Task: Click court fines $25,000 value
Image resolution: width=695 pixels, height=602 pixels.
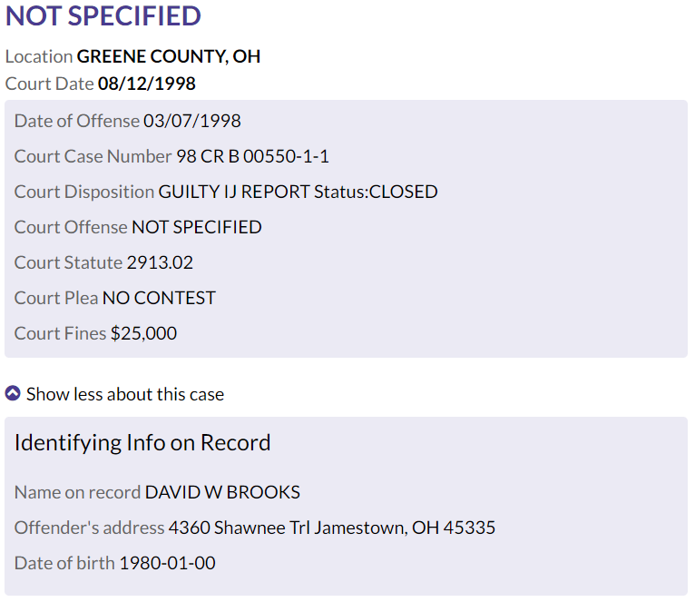Action: [143, 333]
